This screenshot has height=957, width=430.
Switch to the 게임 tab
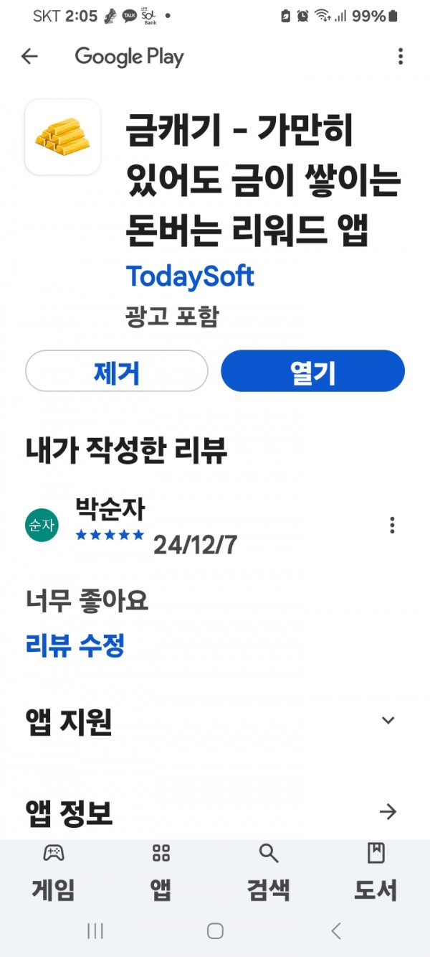pos(54,873)
